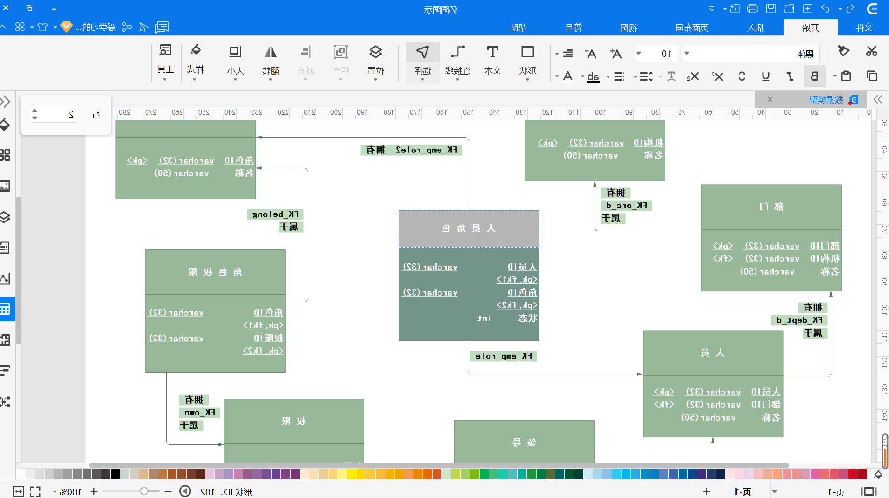Click the zoom slider handle

(144, 491)
